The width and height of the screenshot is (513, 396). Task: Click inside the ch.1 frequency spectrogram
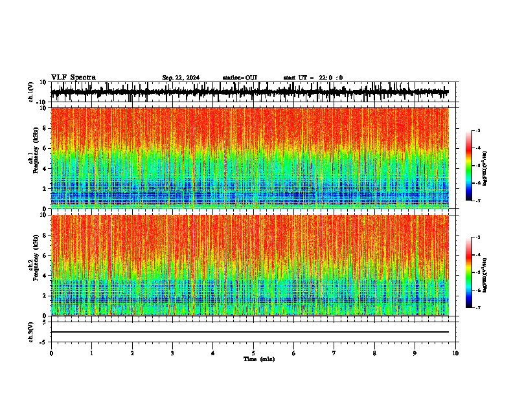(249, 158)
